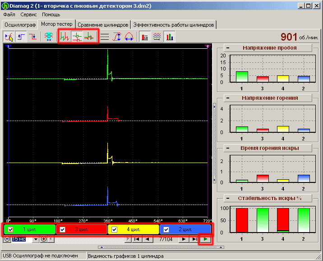Choose stacked cylinders waveform view icon
The image size is (323, 261).
pos(77,37)
